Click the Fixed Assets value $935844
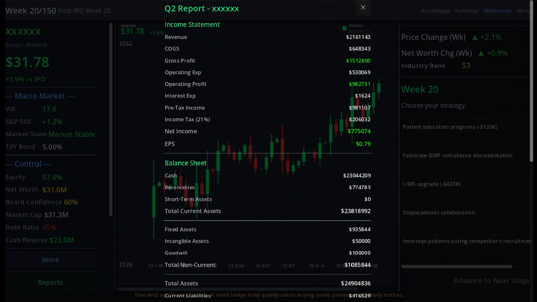 [x=360, y=229]
